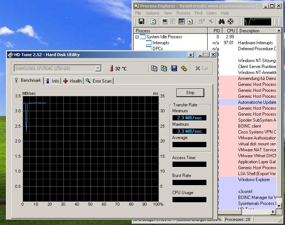This screenshot has height=225, width=285.
Task: Click Properties icon in Process Explorer toolbar
Action: tap(201, 22)
